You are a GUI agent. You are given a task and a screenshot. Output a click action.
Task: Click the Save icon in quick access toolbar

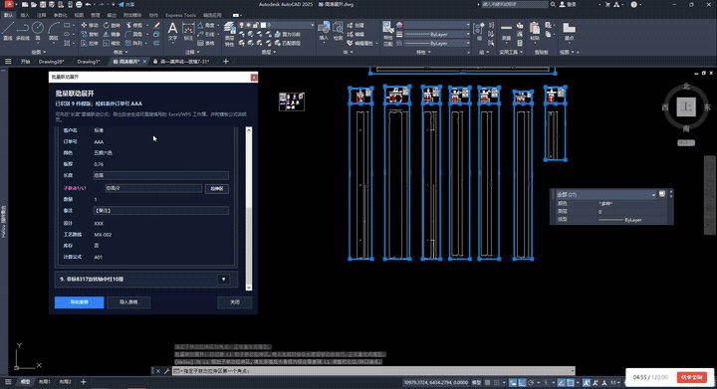pyautogui.click(x=43, y=5)
